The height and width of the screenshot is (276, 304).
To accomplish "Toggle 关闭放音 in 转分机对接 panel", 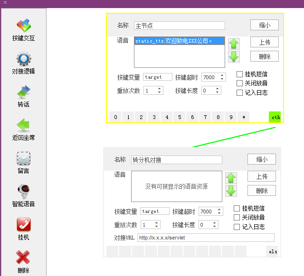I will coord(237,218).
